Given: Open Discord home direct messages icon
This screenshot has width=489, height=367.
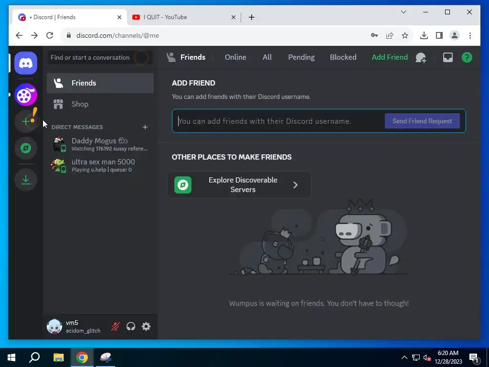Looking at the screenshot, I should [x=26, y=64].
